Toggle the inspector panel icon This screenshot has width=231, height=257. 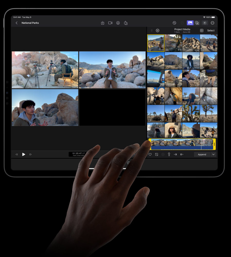pos(205,23)
